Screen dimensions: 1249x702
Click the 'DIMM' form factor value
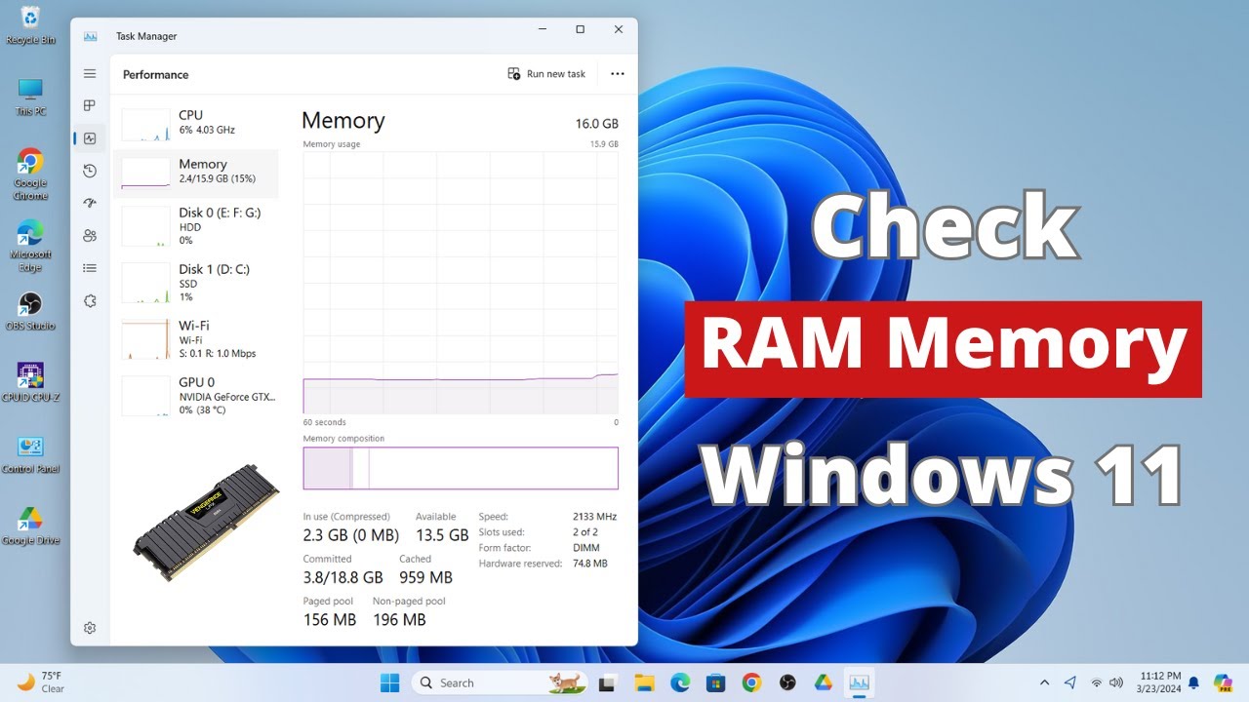point(586,548)
